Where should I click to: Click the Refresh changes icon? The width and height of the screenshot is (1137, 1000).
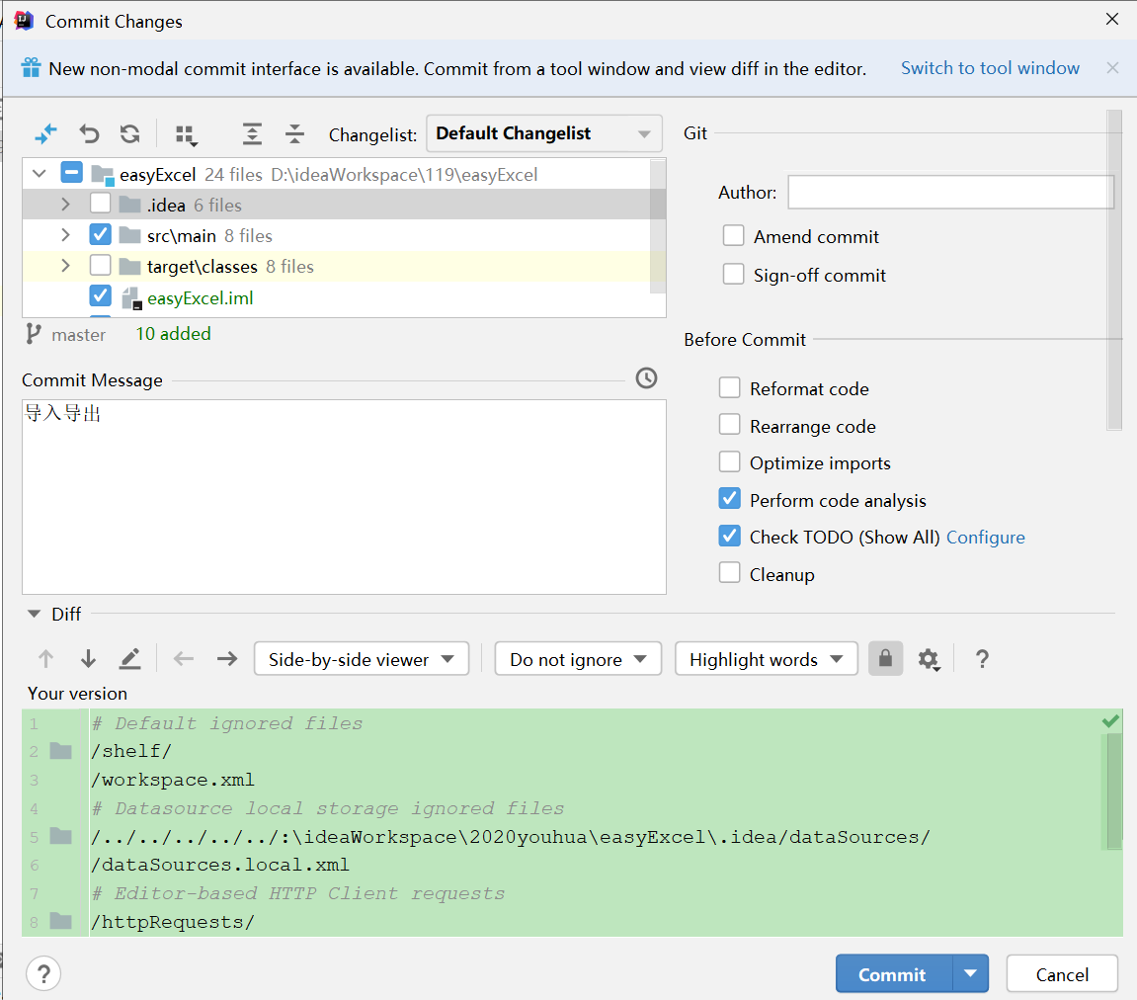coord(129,134)
